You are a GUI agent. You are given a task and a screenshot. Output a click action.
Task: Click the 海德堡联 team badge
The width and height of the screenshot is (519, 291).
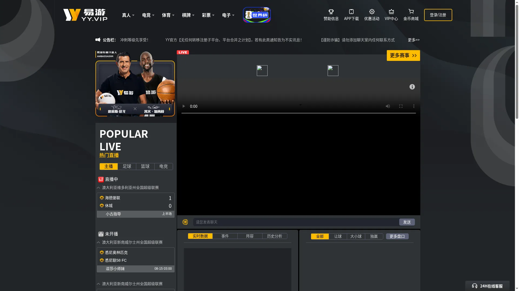(102, 198)
